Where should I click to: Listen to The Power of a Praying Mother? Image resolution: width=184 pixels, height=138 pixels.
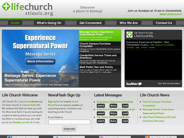pyautogui.click(x=113, y=121)
